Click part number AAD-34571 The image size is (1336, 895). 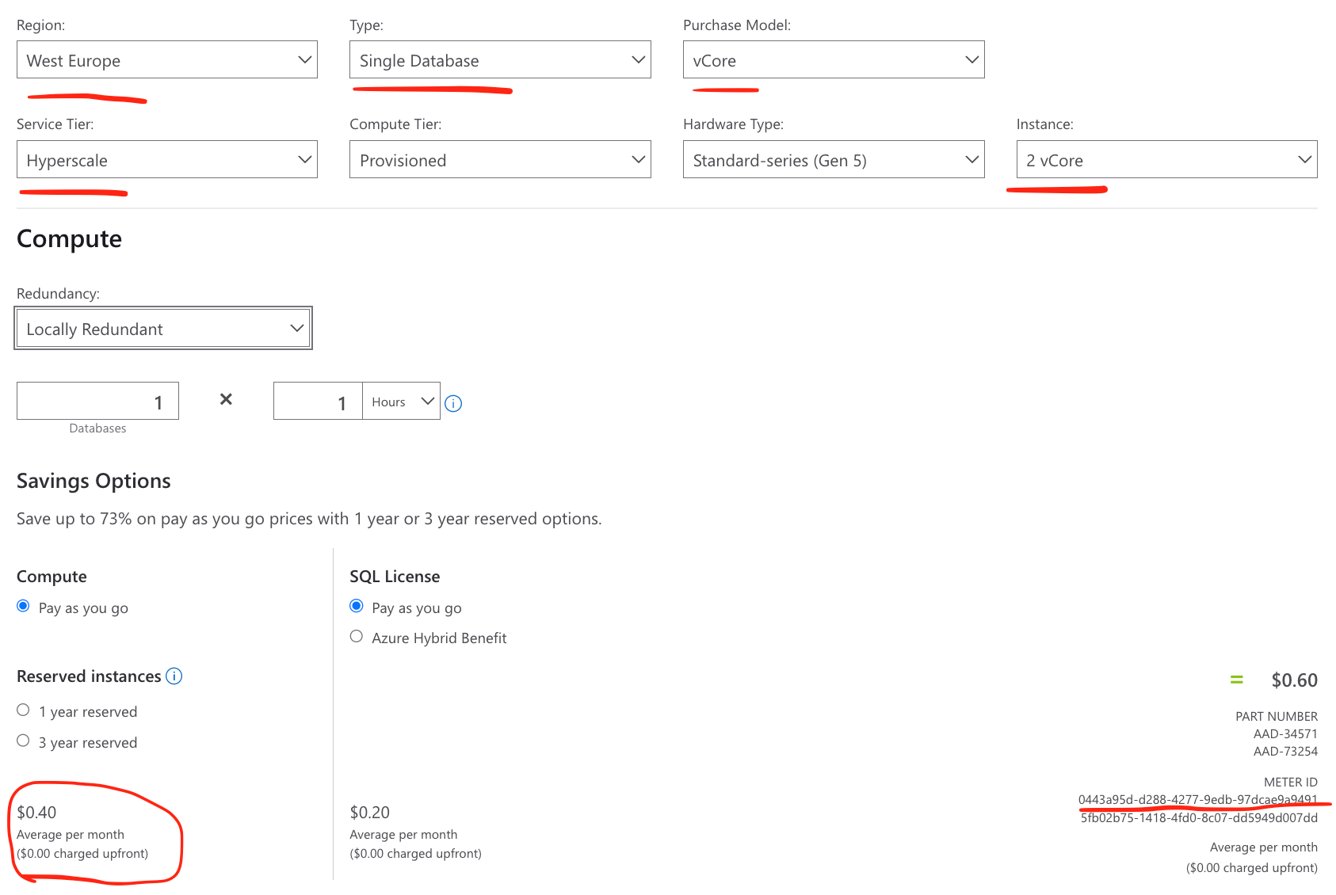(x=1285, y=734)
